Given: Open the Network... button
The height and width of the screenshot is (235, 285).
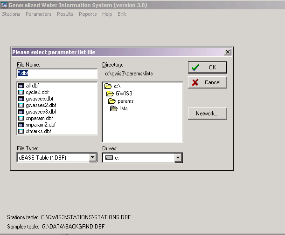Looking at the screenshot, I should point(208,114).
